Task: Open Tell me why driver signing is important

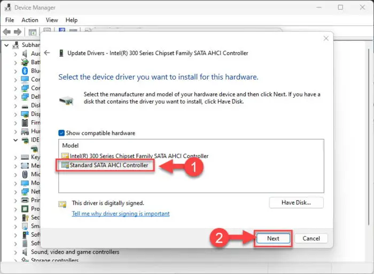Action: coord(121,214)
